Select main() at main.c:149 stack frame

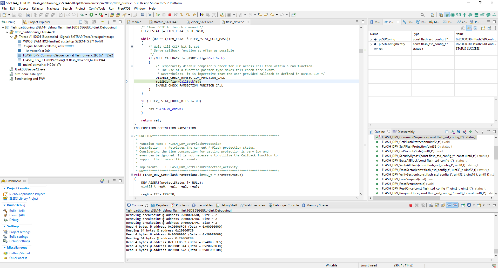[42, 65]
